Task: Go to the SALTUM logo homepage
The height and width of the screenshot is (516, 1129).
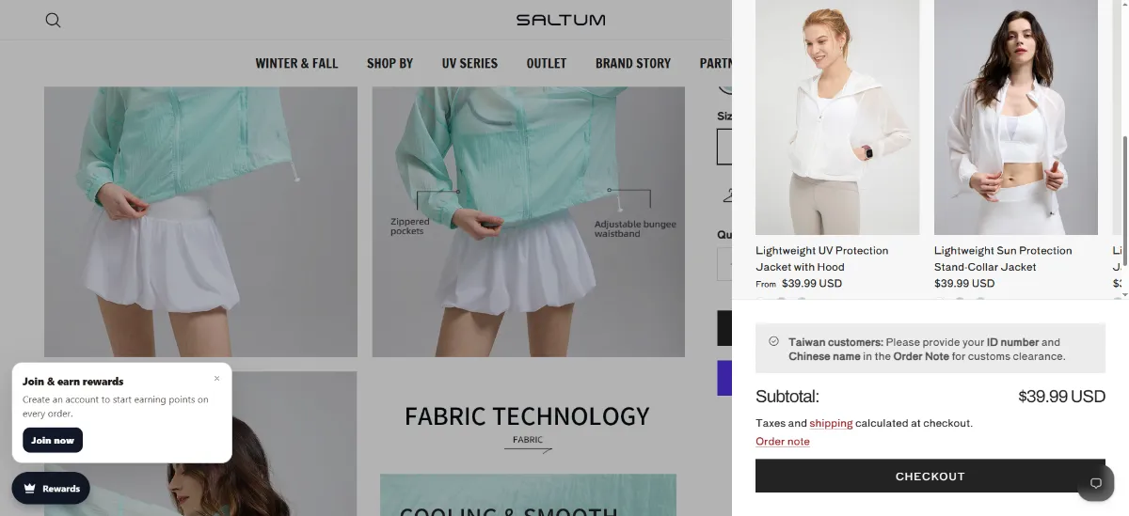Action: tap(561, 20)
